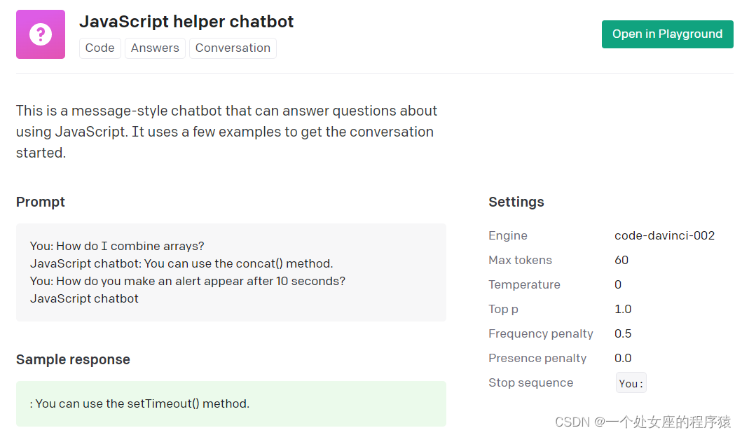
Task: Click the CSDN watermark text
Action: [643, 422]
